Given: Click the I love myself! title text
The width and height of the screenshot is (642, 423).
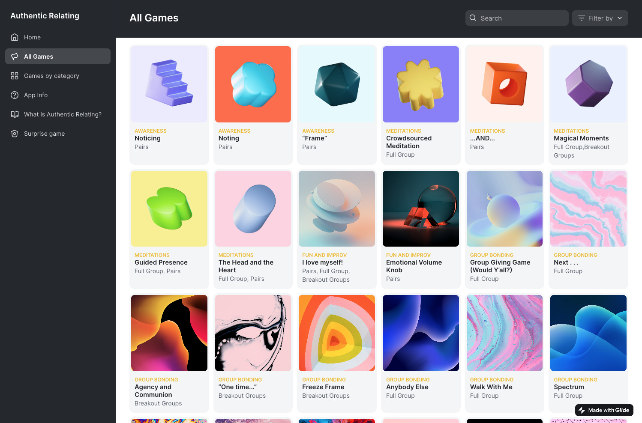Looking at the screenshot, I should point(322,262).
